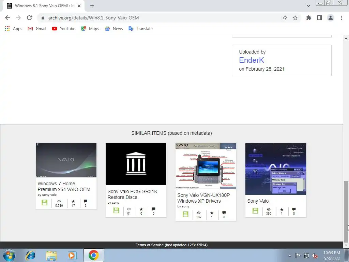The image size is (349, 262).
Task: Open the Apps bookmark
Action: [x=14, y=29]
